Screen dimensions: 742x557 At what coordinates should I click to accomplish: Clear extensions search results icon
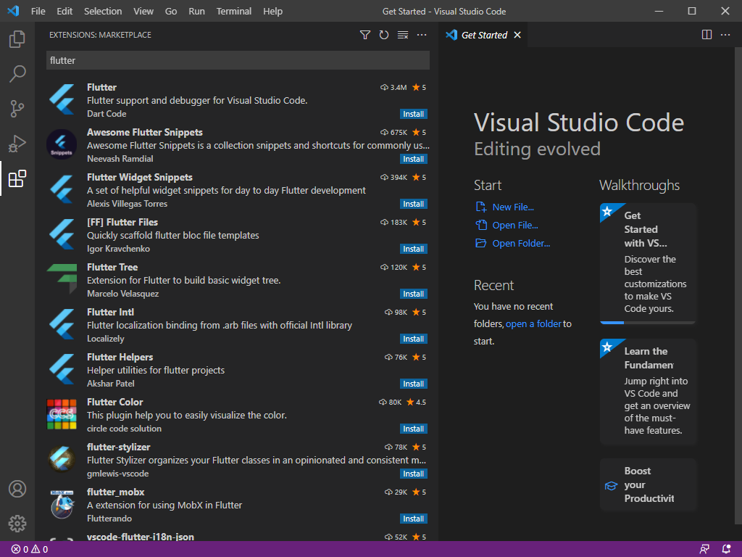point(403,35)
